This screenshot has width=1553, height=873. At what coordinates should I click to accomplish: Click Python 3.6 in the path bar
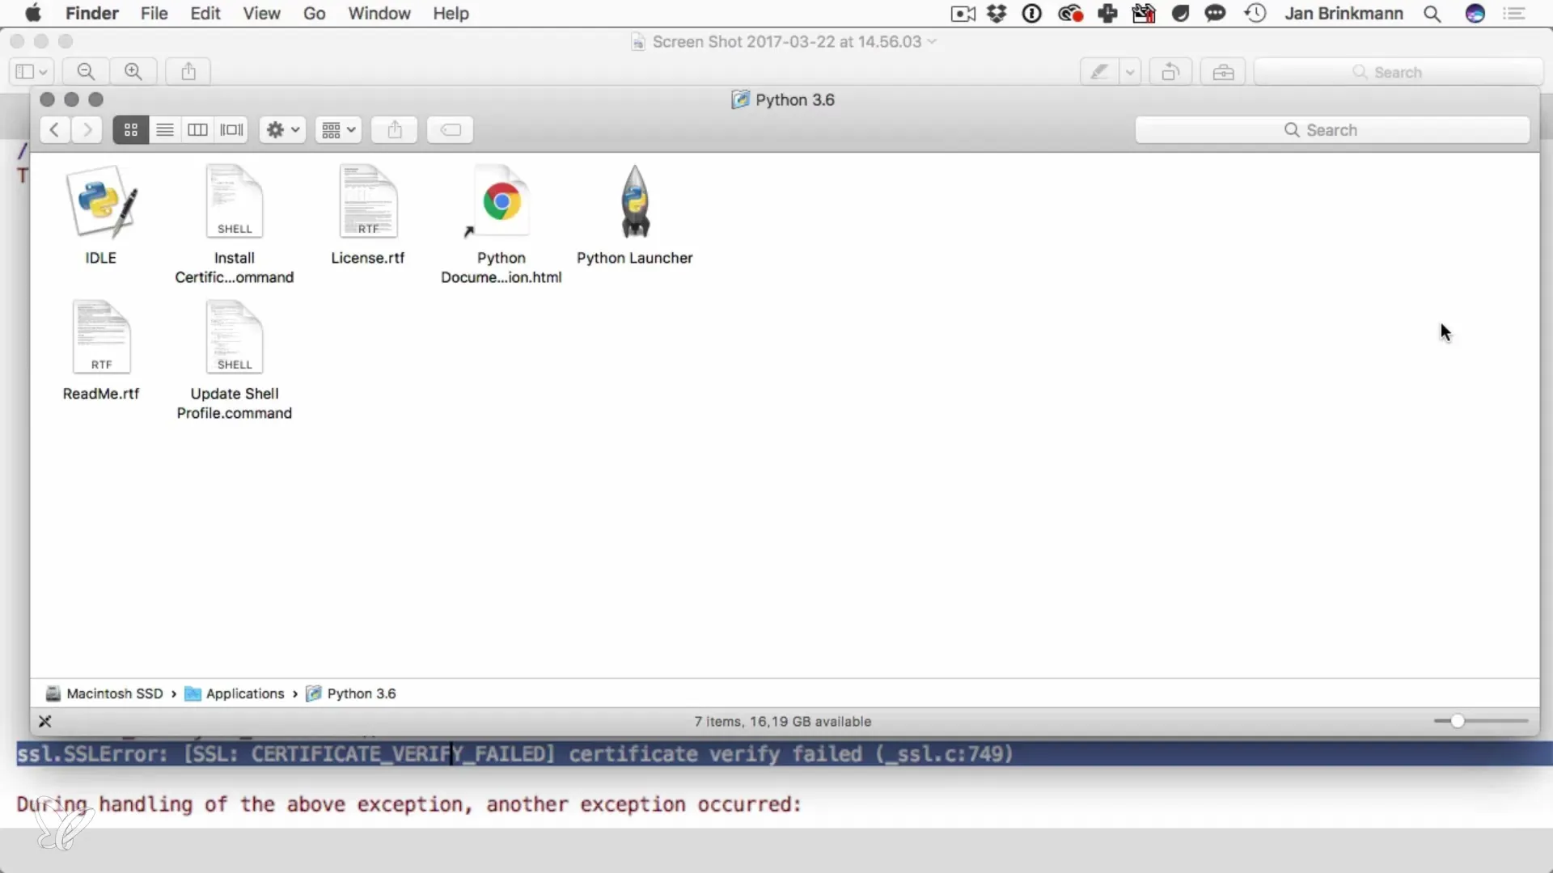[x=351, y=694]
